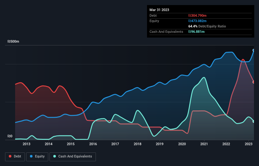This screenshot has height=166, width=259.
Task: Click the Debt label in tooltip
Action: coord(153,15)
